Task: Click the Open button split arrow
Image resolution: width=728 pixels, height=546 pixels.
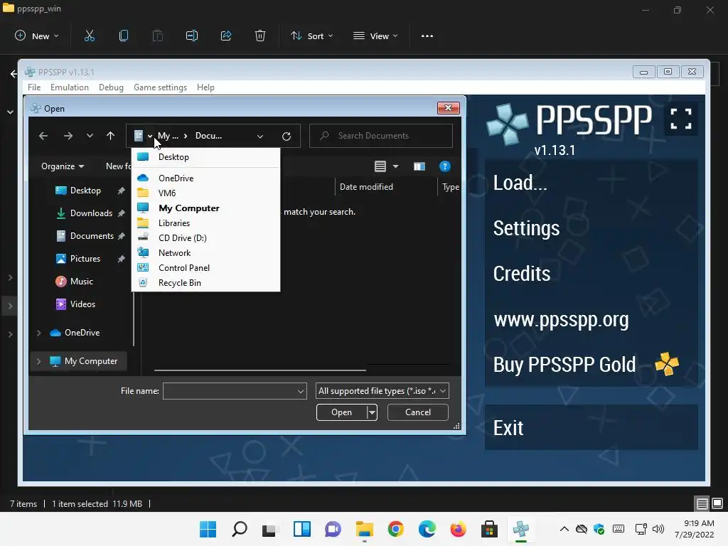Action: (372, 412)
